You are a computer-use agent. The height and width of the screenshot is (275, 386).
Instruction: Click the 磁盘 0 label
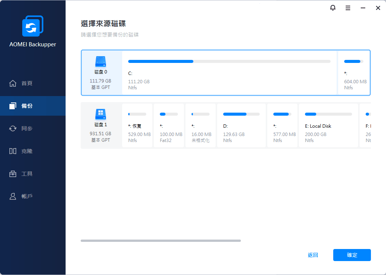(100, 72)
